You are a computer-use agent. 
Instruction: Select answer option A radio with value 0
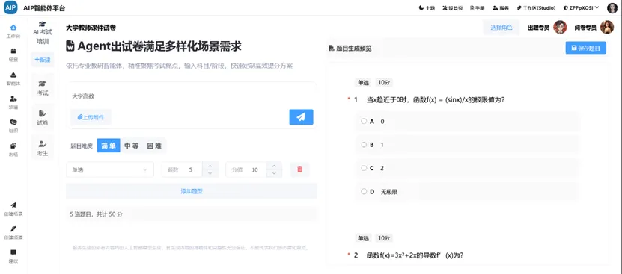tap(364, 122)
